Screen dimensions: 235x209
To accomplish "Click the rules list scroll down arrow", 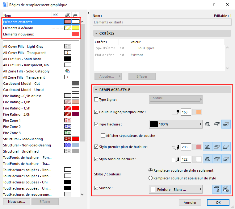I will pyautogui.click(x=82, y=195).
